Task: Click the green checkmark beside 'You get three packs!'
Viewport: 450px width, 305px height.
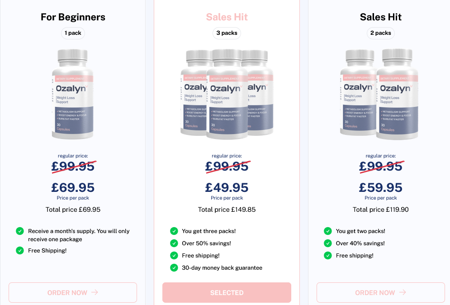Action: point(174,231)
